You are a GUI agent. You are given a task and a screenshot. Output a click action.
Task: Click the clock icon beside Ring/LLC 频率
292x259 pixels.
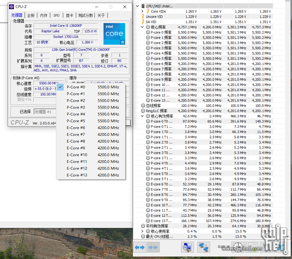143,111
